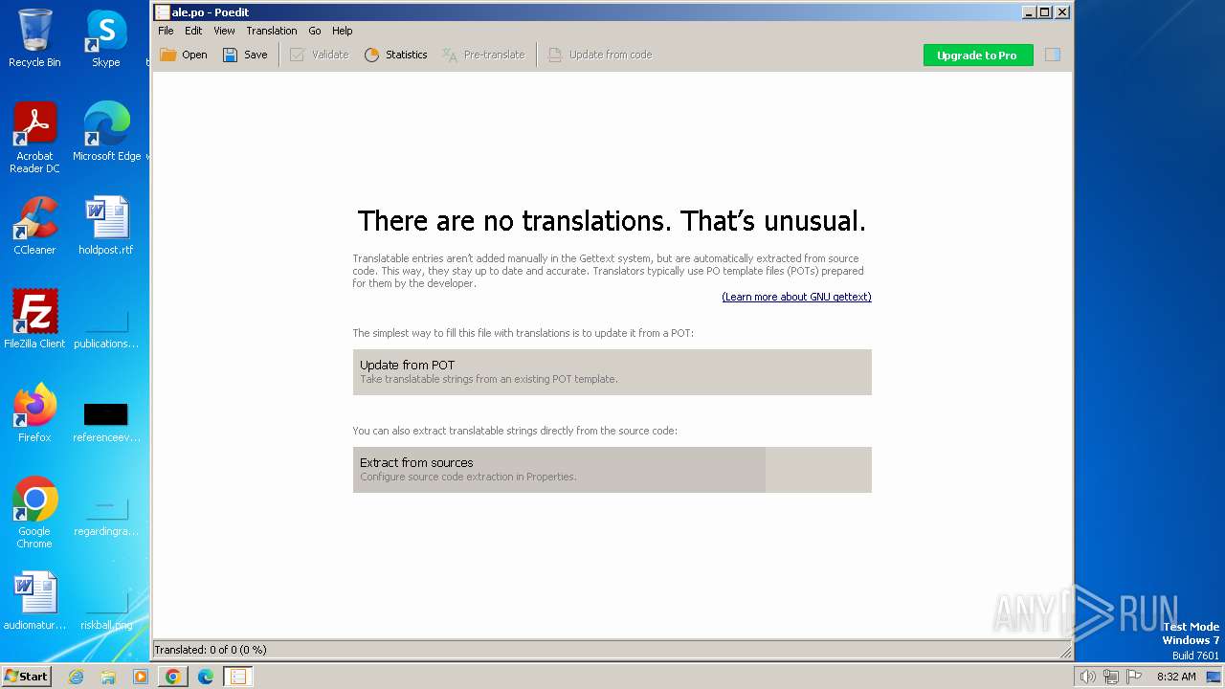The width and height of the screenshot is (1225, 689).
Task: Follow the Learn more about GNU gettext link
Action: [796, 297]
